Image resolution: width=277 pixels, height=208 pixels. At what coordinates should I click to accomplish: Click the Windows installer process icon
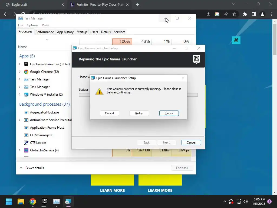coord(26,95)
